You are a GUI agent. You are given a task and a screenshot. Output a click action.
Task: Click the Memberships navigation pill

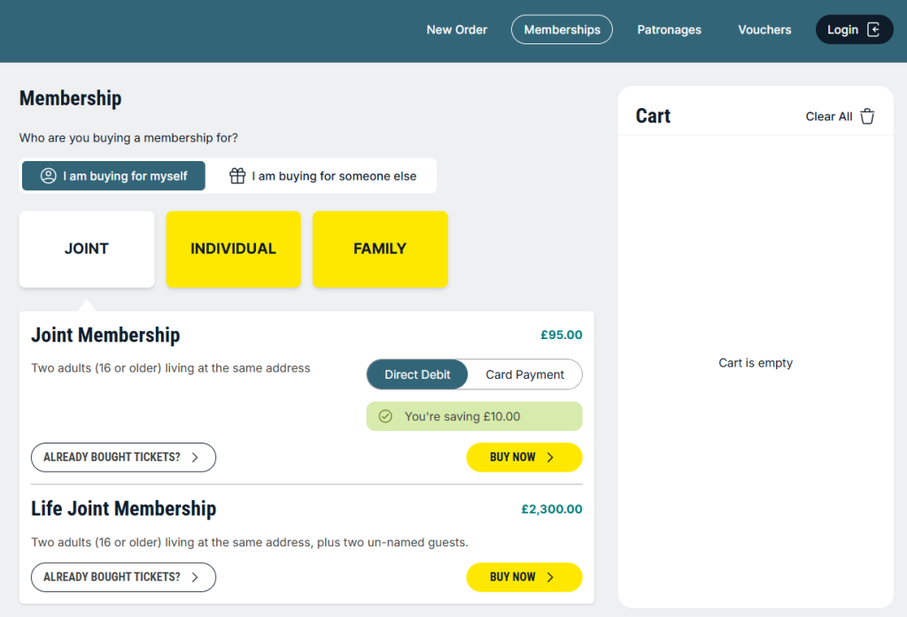[562, 29]
